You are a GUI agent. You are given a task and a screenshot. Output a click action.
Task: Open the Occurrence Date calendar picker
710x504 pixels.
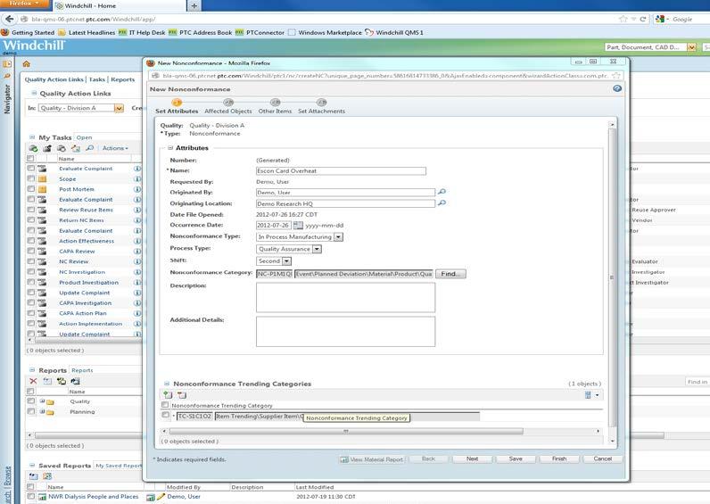coord(298,225)
